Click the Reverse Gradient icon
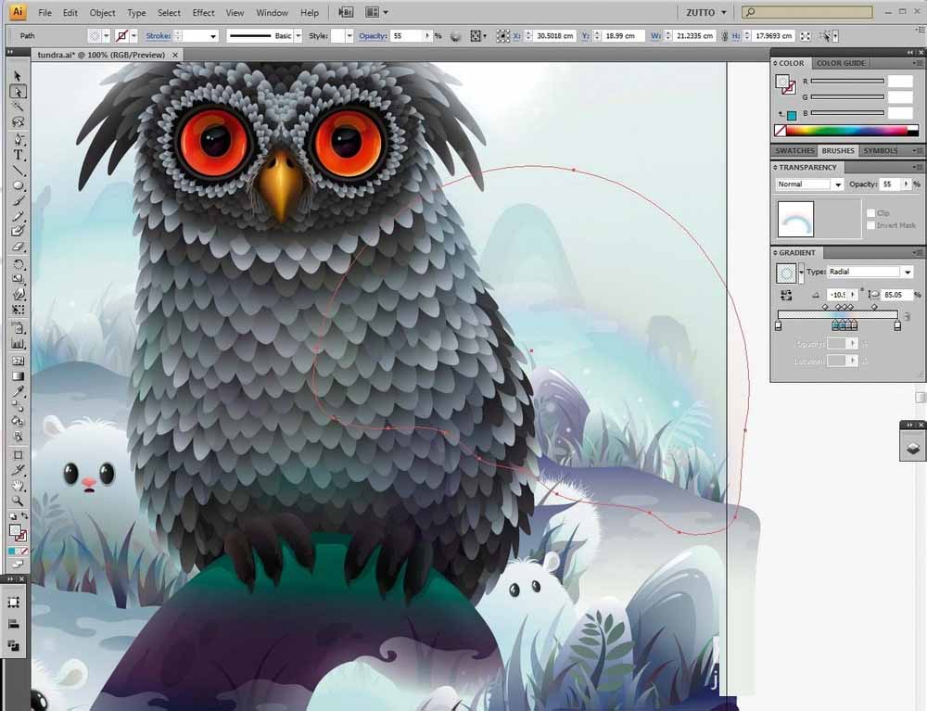The height and width of the screenshot is (711, 927). (x=786, y=295)
